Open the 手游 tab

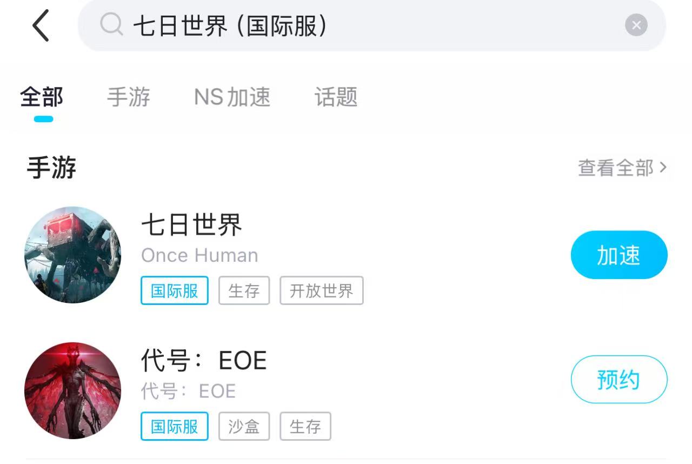click(129, 97)
